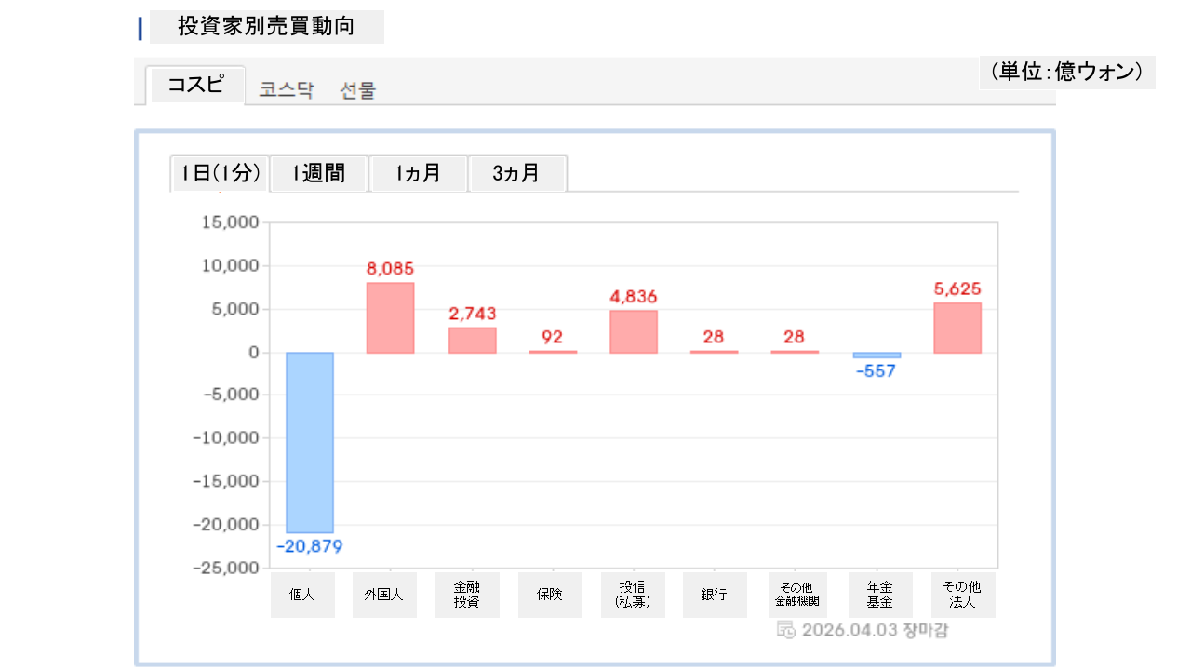Show the 1ヵ月 period chart
Screen dimensions: 1191x670
tap(418, 173)
